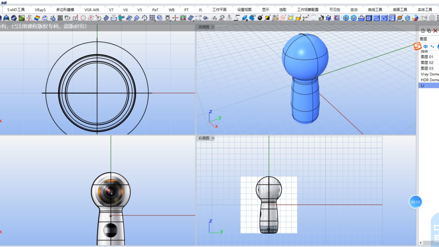The image size is (439, 247).
Task: Click the 图层 panel header
Action: point(423,39)
